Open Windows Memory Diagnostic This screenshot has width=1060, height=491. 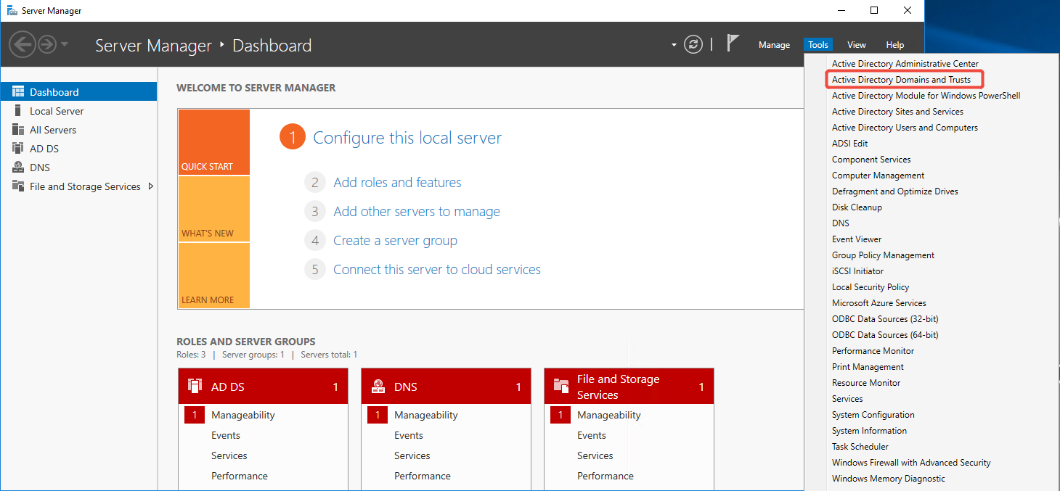[x=889, y=479]
